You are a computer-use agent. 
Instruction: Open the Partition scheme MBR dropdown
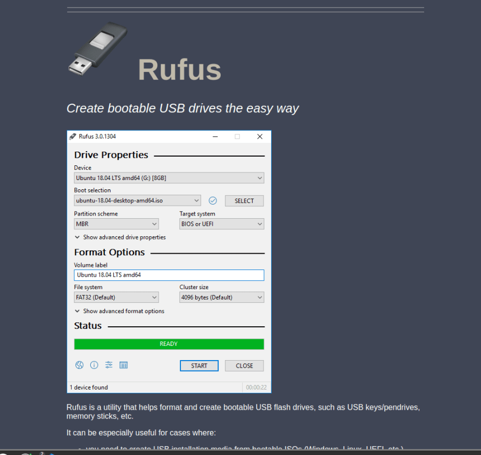tap(116, 224)
